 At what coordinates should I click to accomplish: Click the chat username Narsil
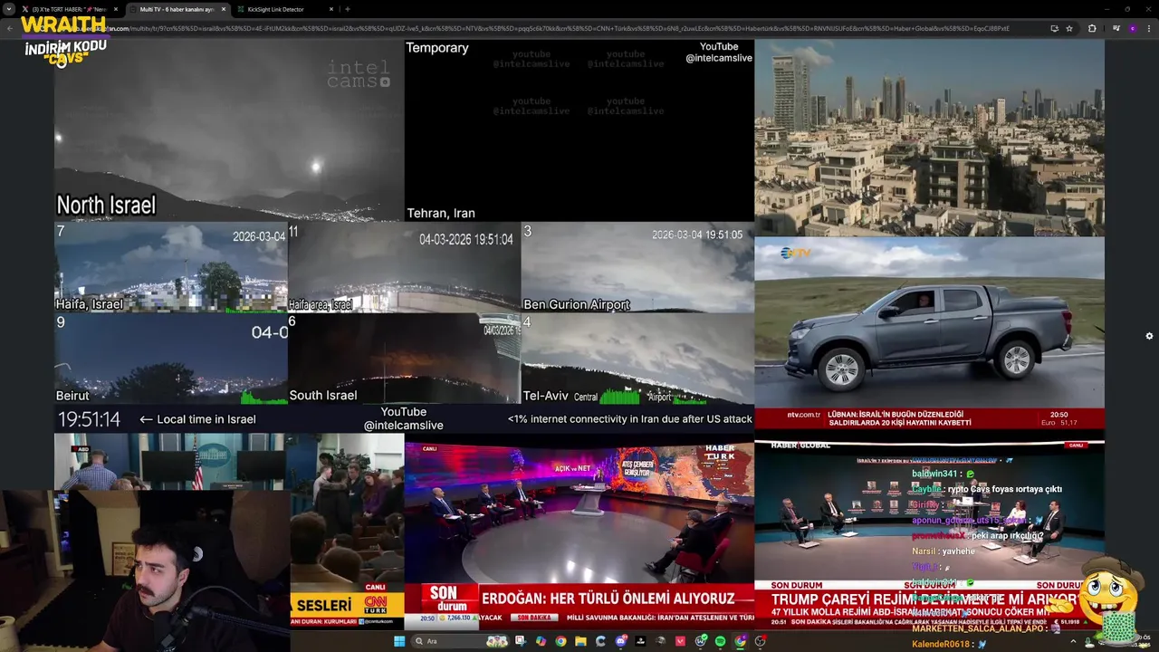click(x=924, y=551)
